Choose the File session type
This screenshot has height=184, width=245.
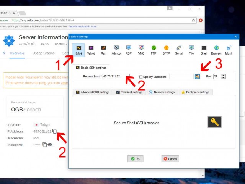191,50
